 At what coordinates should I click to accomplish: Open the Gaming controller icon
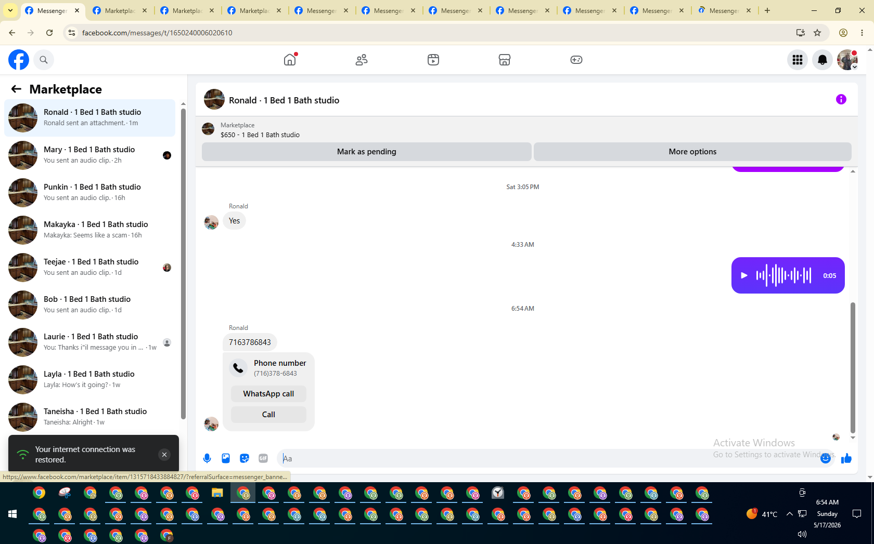(x=576, y=60)
